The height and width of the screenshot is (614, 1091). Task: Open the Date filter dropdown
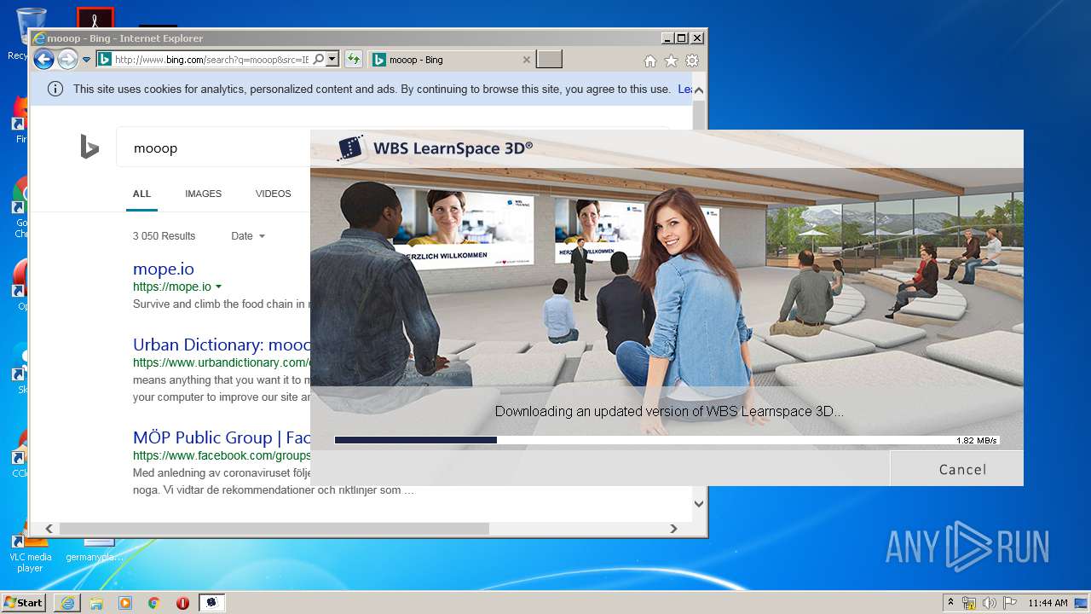tap(248, 236)
